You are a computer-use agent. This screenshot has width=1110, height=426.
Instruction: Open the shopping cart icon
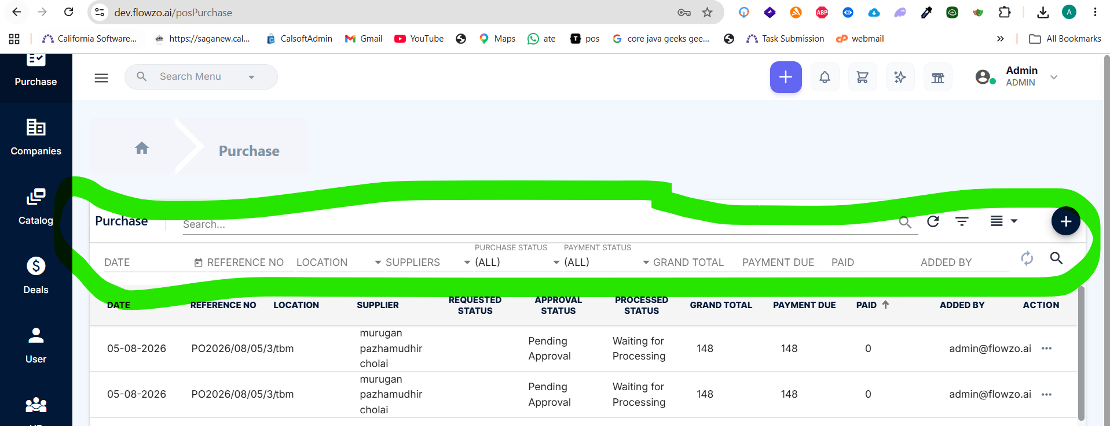[862, 77]
